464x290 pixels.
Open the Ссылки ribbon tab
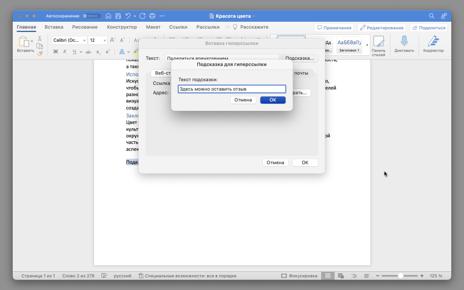[179, 27]
